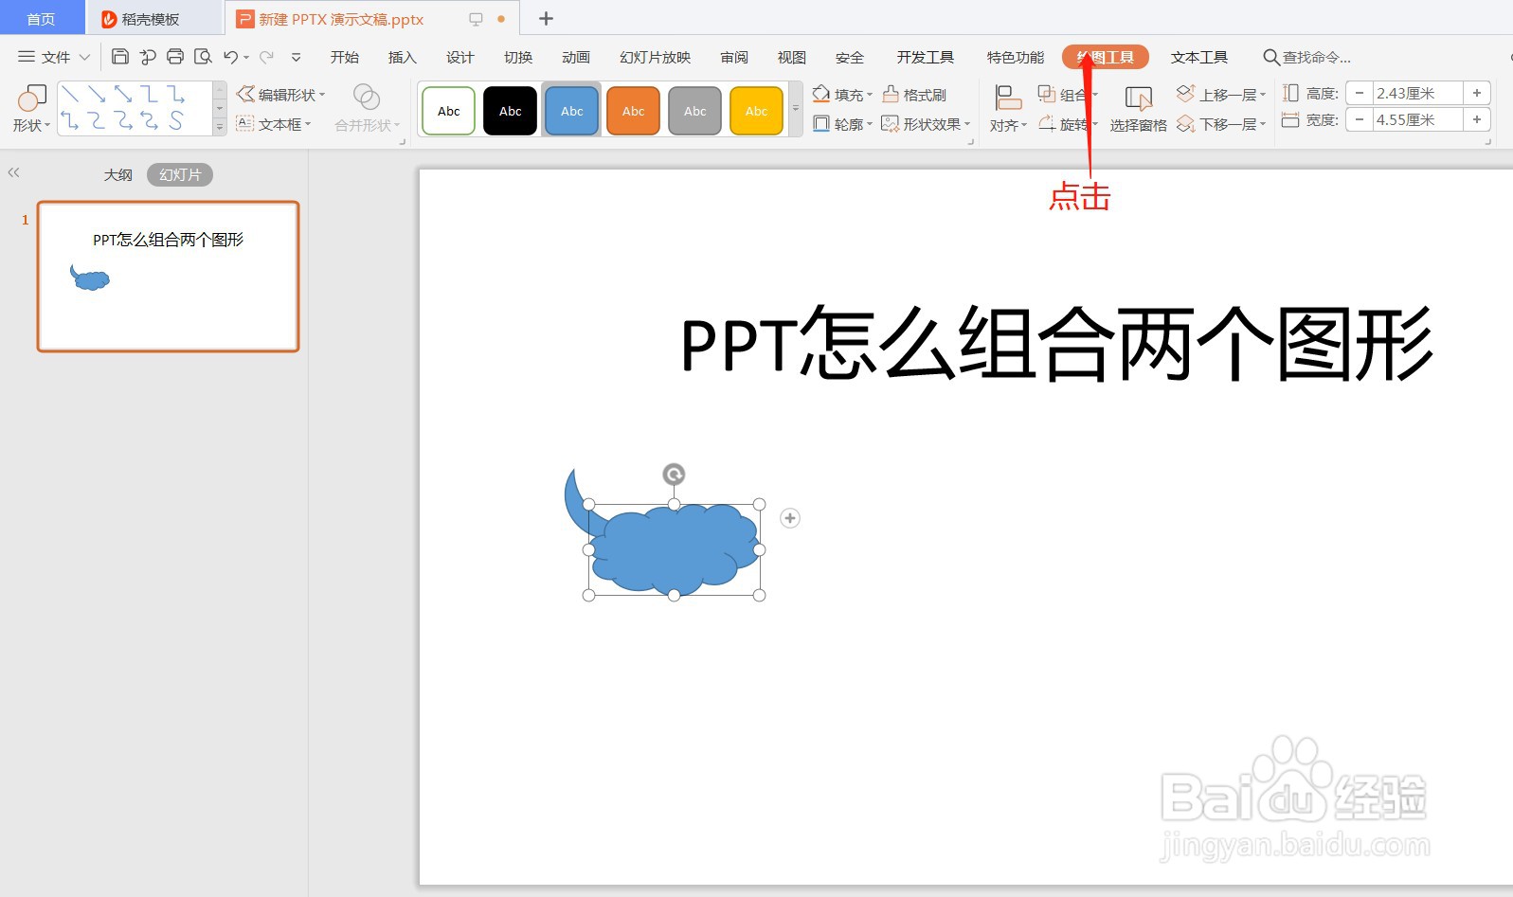Open the 形状 shapes gallery button

tap(31, 108)
